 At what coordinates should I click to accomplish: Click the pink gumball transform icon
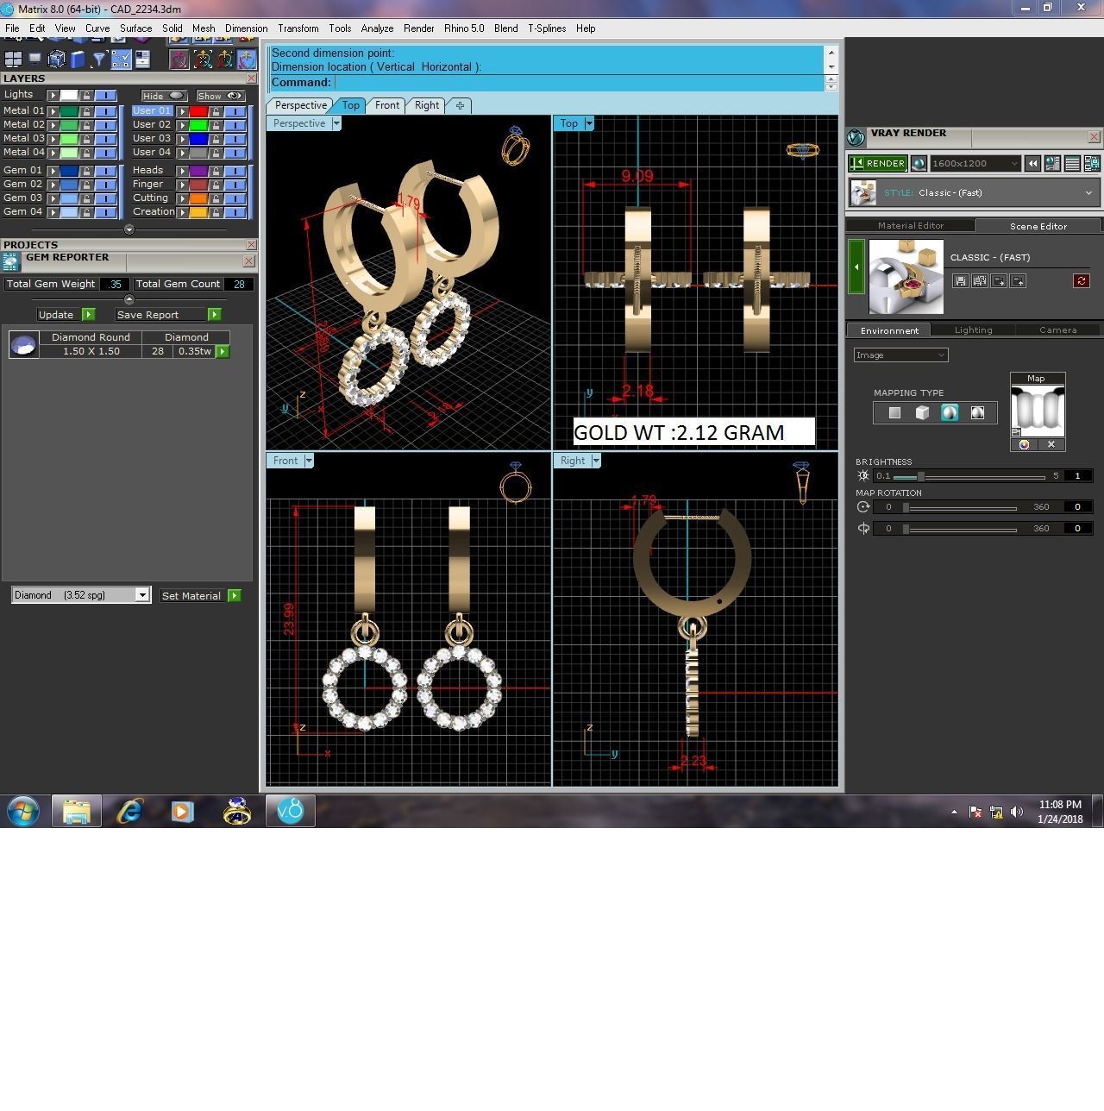(x=179, y=59)
